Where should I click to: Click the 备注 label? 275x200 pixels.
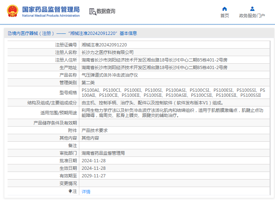[x=72, y=146]
